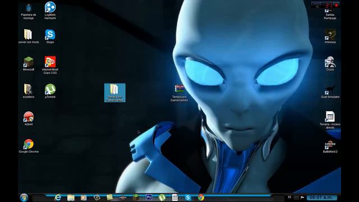Open Photoshop from the taskbar
The height and width of the screenshot is (202, 359).
149,197
